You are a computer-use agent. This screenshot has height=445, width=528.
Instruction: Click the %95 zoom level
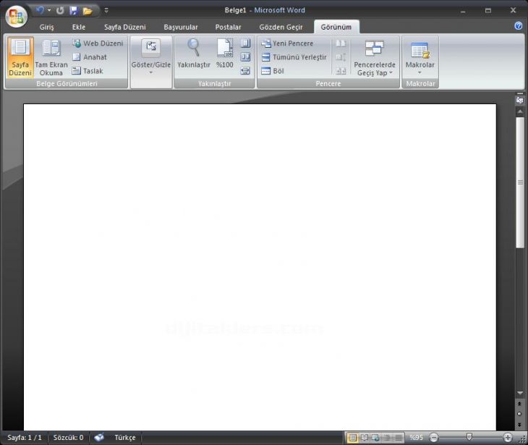(416, 438)
